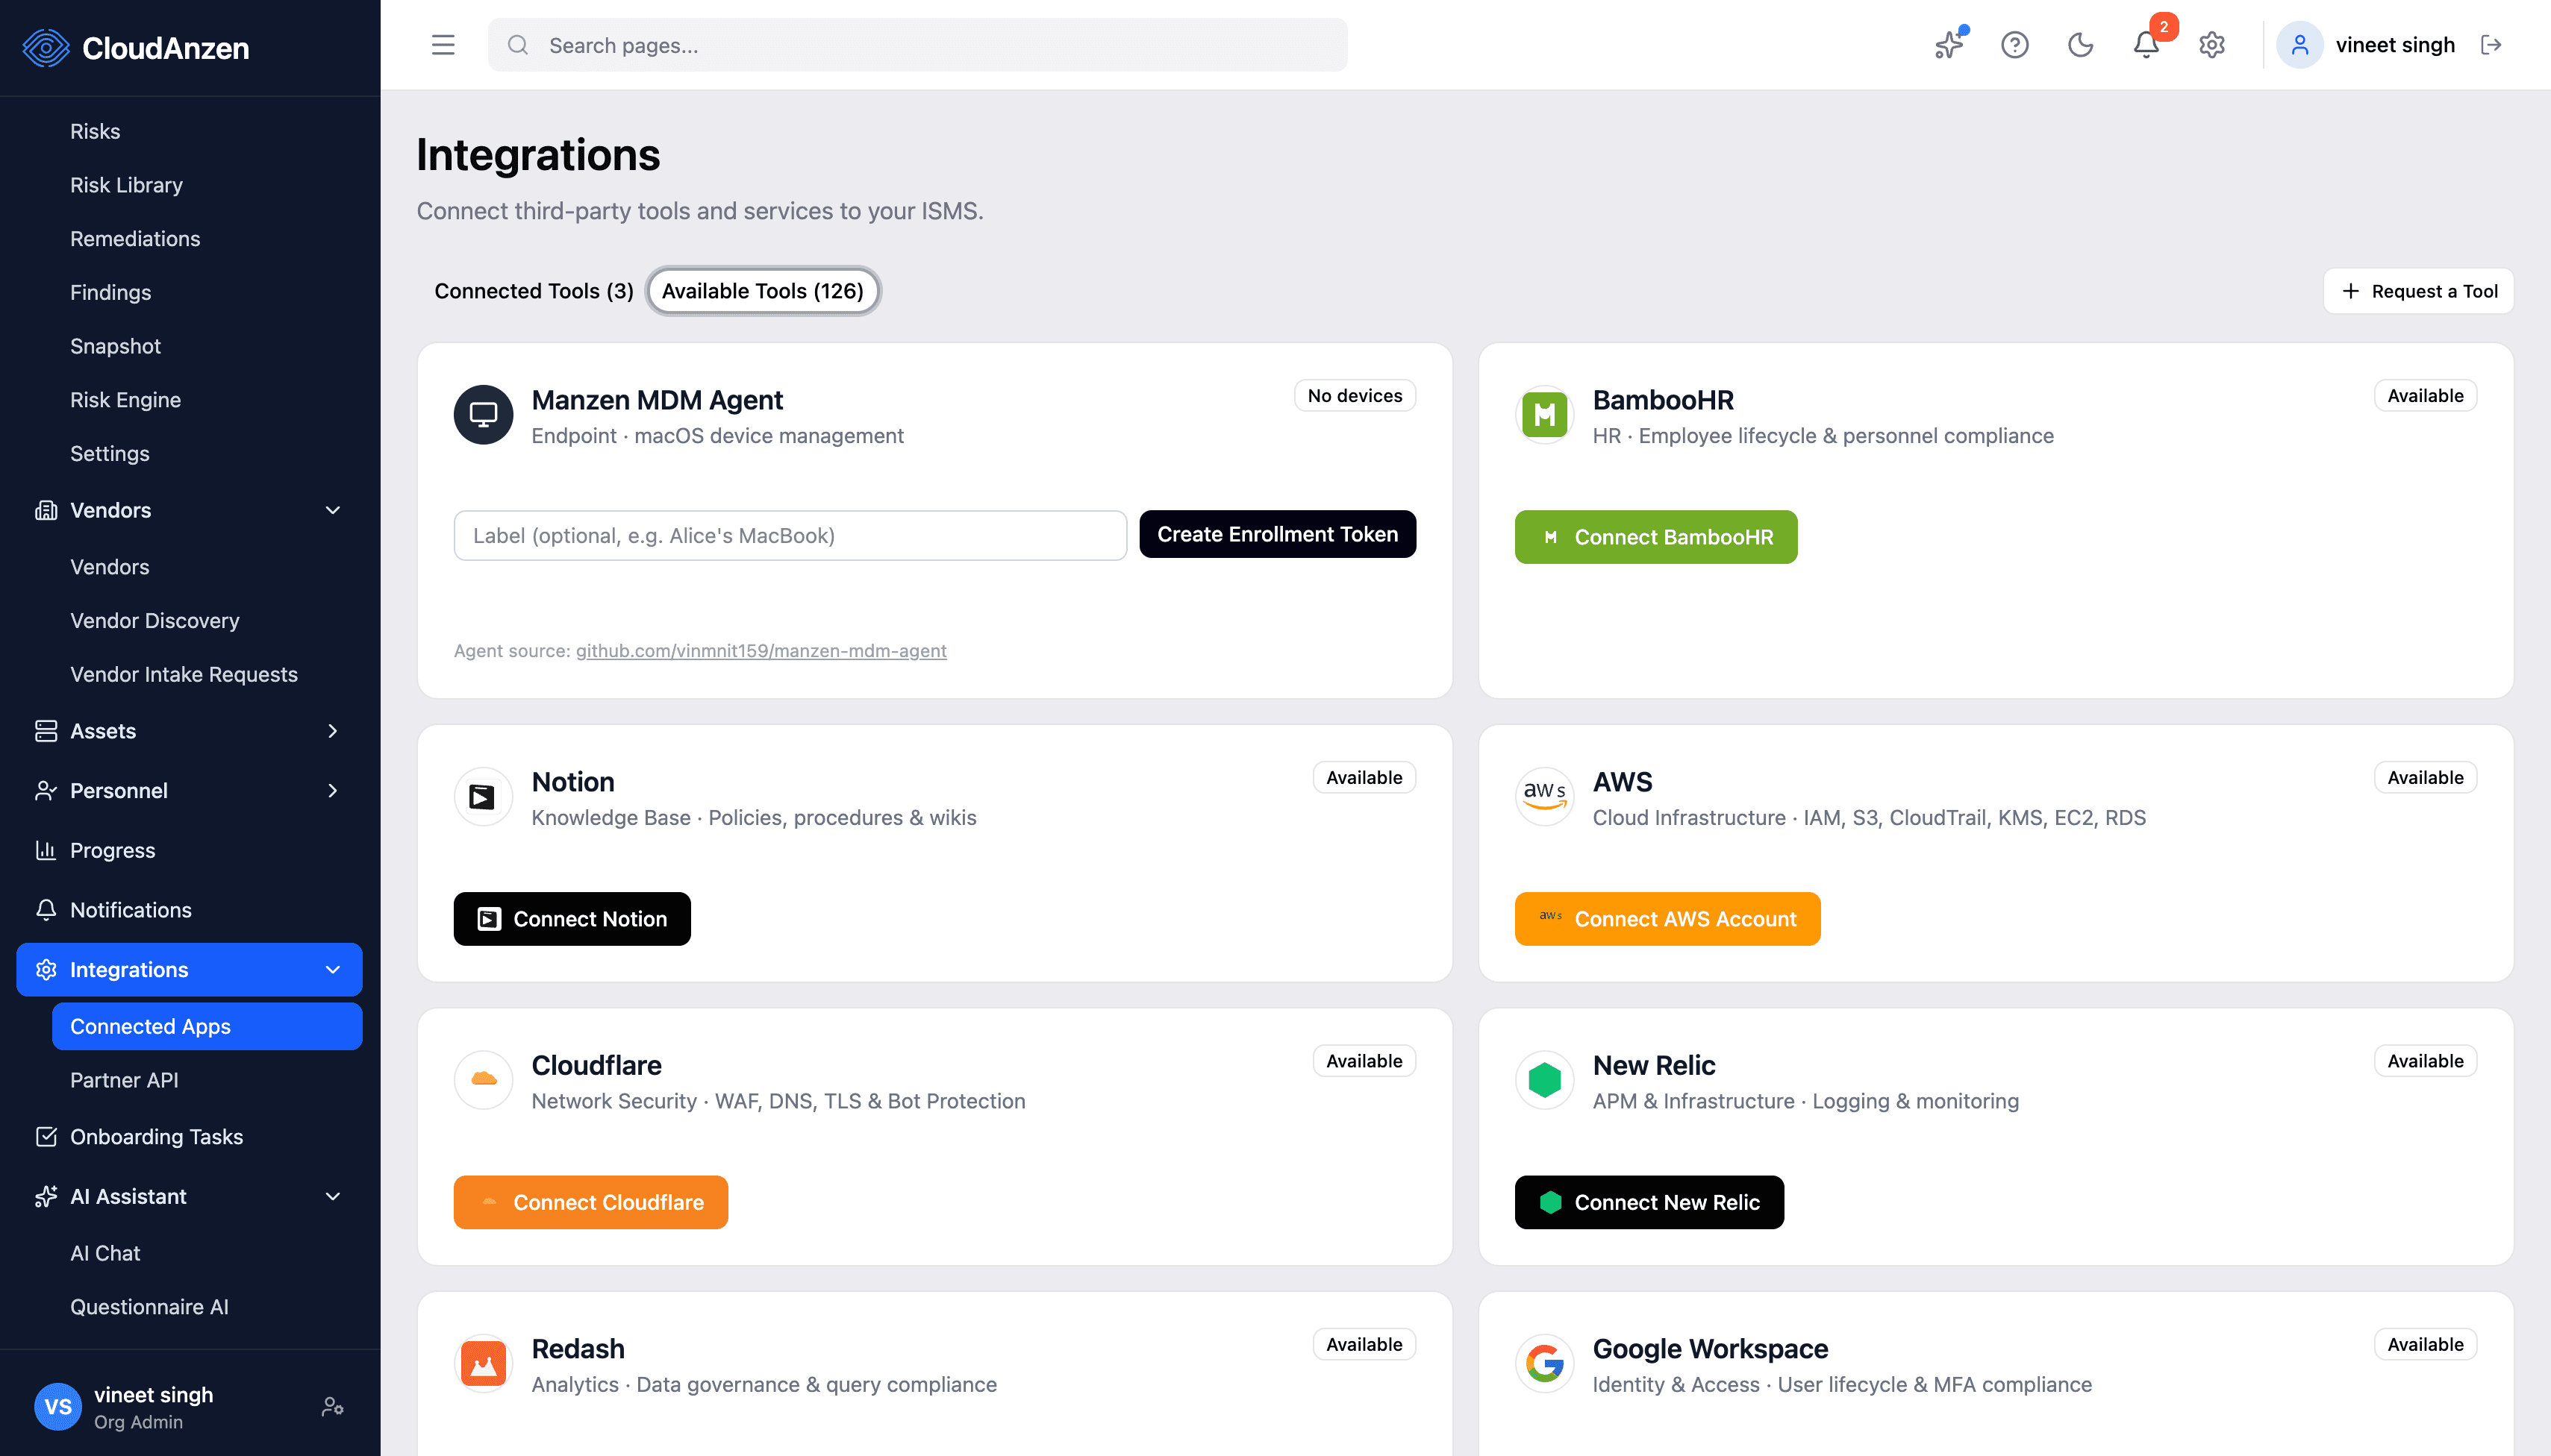Click the Available badge on AWS card

pos(2425,778)
